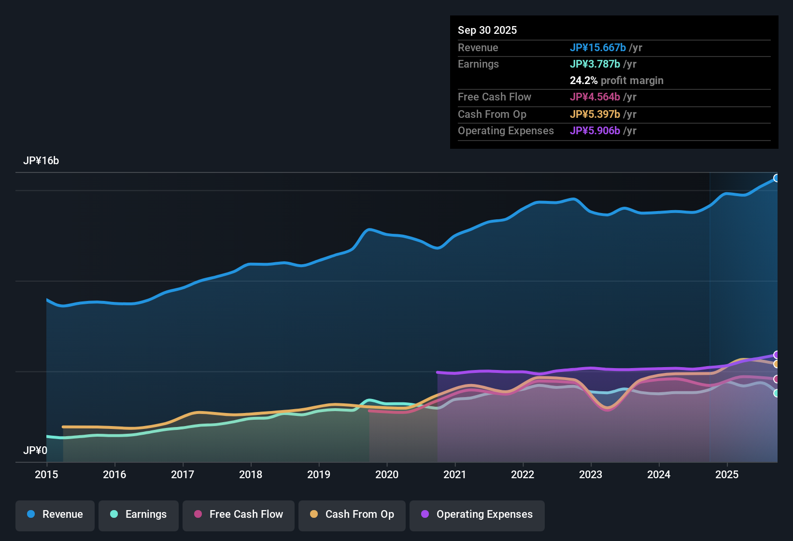The image size is (793, 541).
Task: Click the 24.2% profit margin row
Action: pyautogui.click(x=617, y=80)
